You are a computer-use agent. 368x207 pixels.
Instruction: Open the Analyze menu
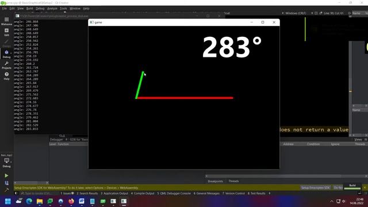(x=52, y=9)
